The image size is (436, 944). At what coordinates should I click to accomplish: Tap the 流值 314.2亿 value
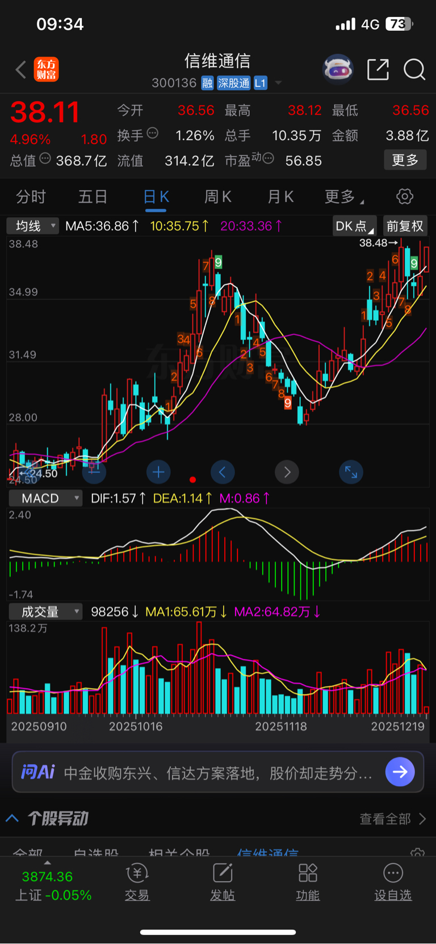point(190,161)
